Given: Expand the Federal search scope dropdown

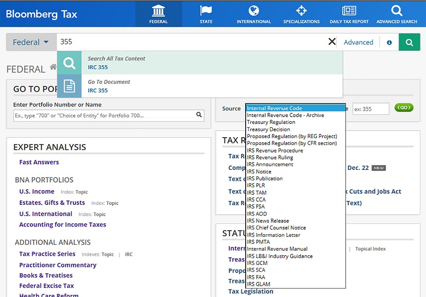Looking at the screenshot, I should coord(31,42).
